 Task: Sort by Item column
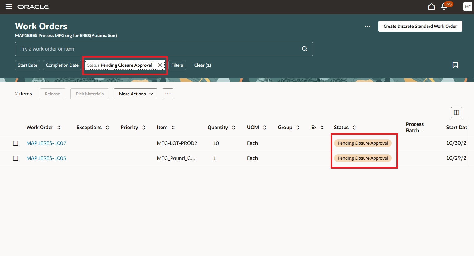click(x=173, y=128)
